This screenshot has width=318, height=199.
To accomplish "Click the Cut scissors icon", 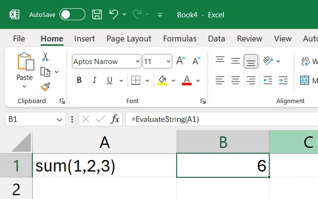I will (45, 57).
